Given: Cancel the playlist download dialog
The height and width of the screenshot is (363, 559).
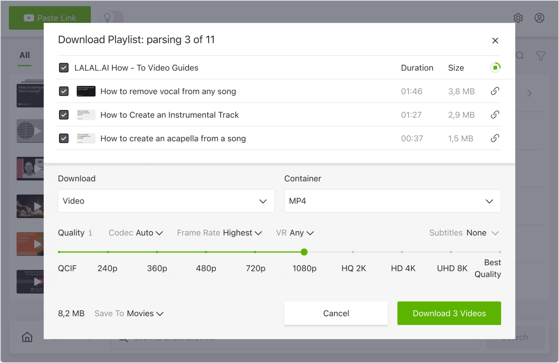Looking at the screenshot, I should (336, 313).
